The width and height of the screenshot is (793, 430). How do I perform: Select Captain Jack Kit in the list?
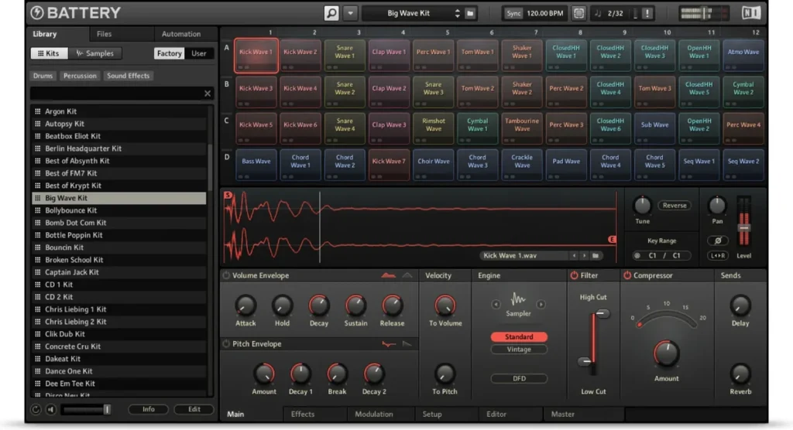(119, 272)
